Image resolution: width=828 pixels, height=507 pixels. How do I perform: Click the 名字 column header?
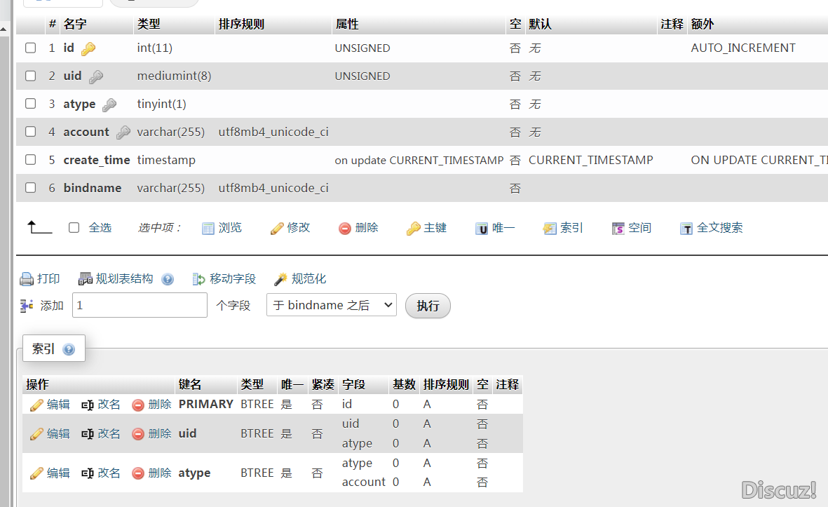pyautogui.click(x=75, y=24)
